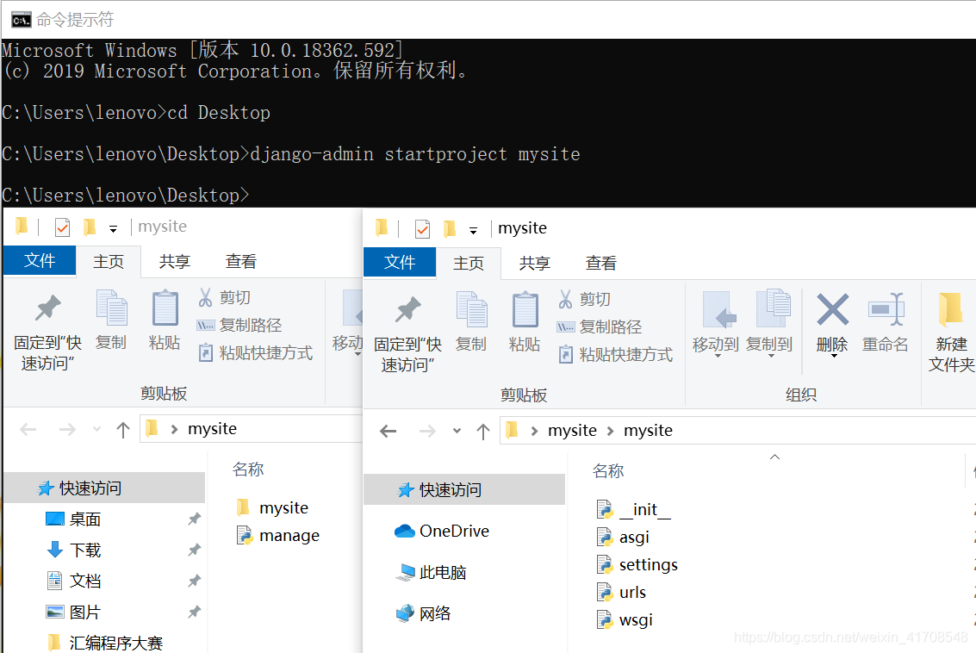This screenshot has height=653, width=976.
Task: Click Pin to Quick access in right window
Action: tap(407, 334)
